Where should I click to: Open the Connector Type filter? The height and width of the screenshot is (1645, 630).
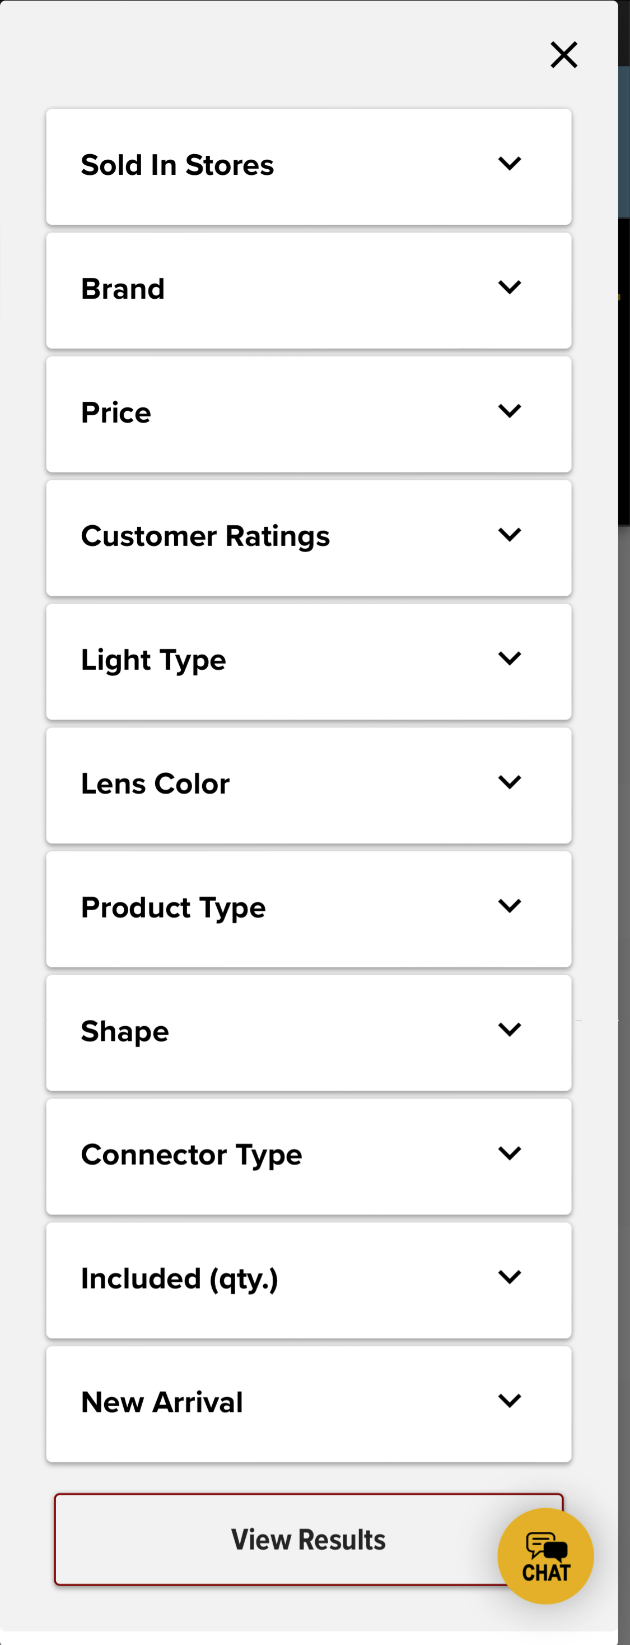tap(309, 1155)
